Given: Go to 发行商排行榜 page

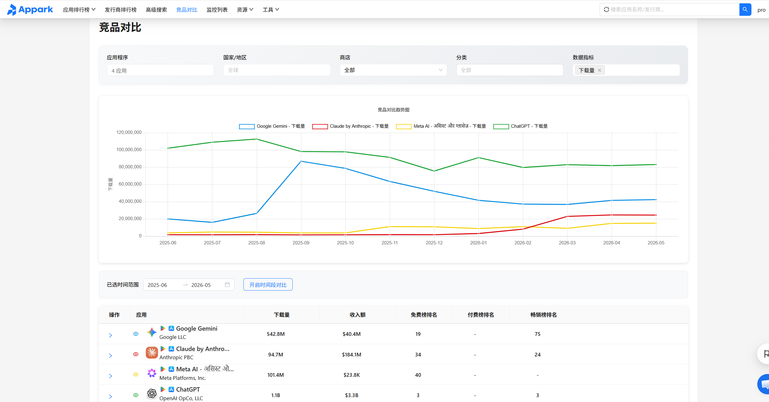Looking at the screenshot, I should (120, 10).
